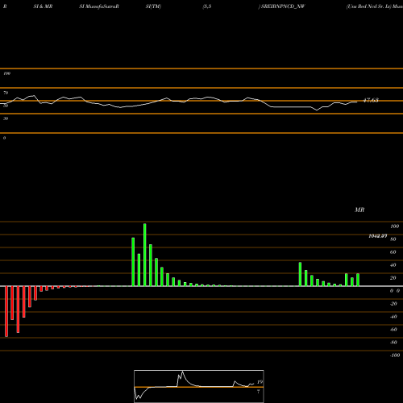Click the MR axis 100 label
This screenshot has width=403, height=403.
coord(394,226)
